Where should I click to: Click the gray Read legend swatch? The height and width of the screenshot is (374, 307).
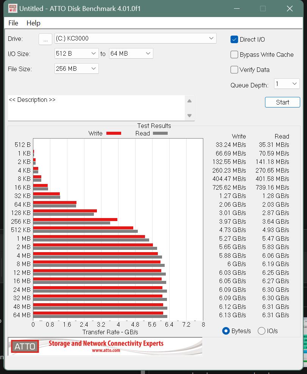click(x=160, y=133)
